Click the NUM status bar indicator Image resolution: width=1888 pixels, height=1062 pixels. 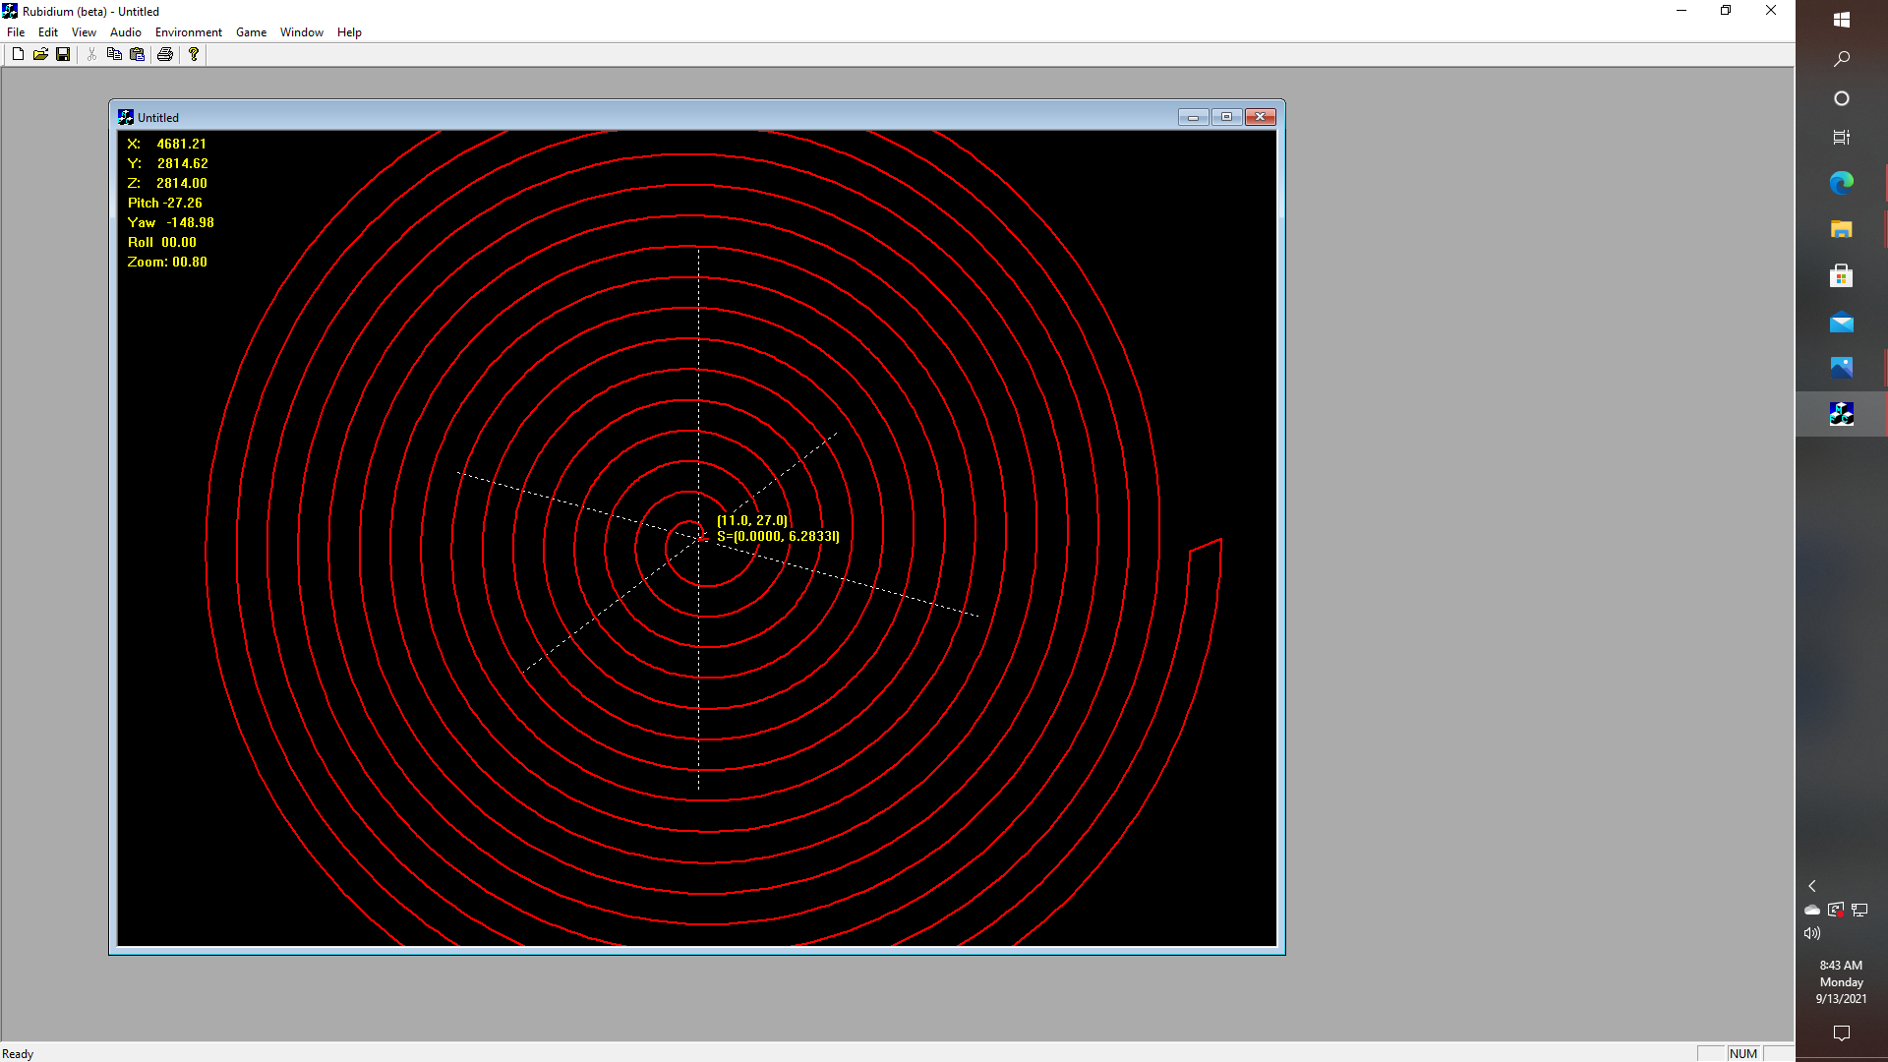1742,1053
